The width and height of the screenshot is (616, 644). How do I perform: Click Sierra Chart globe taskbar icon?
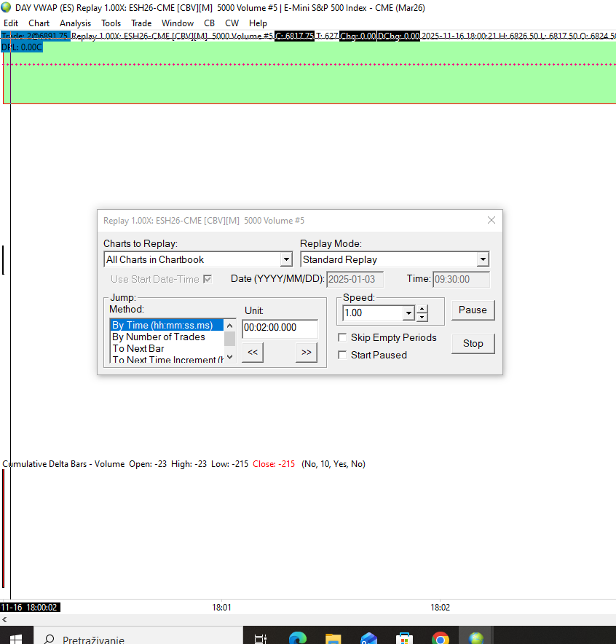pos(476,638)
